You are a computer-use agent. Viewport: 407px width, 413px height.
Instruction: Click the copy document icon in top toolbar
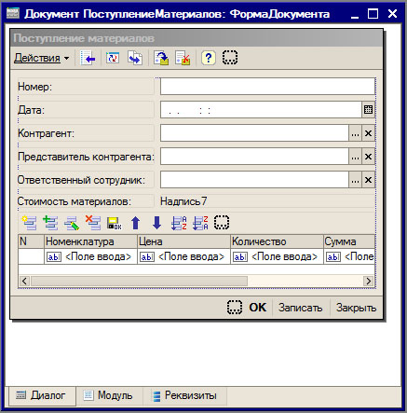(x=135, y=58)
